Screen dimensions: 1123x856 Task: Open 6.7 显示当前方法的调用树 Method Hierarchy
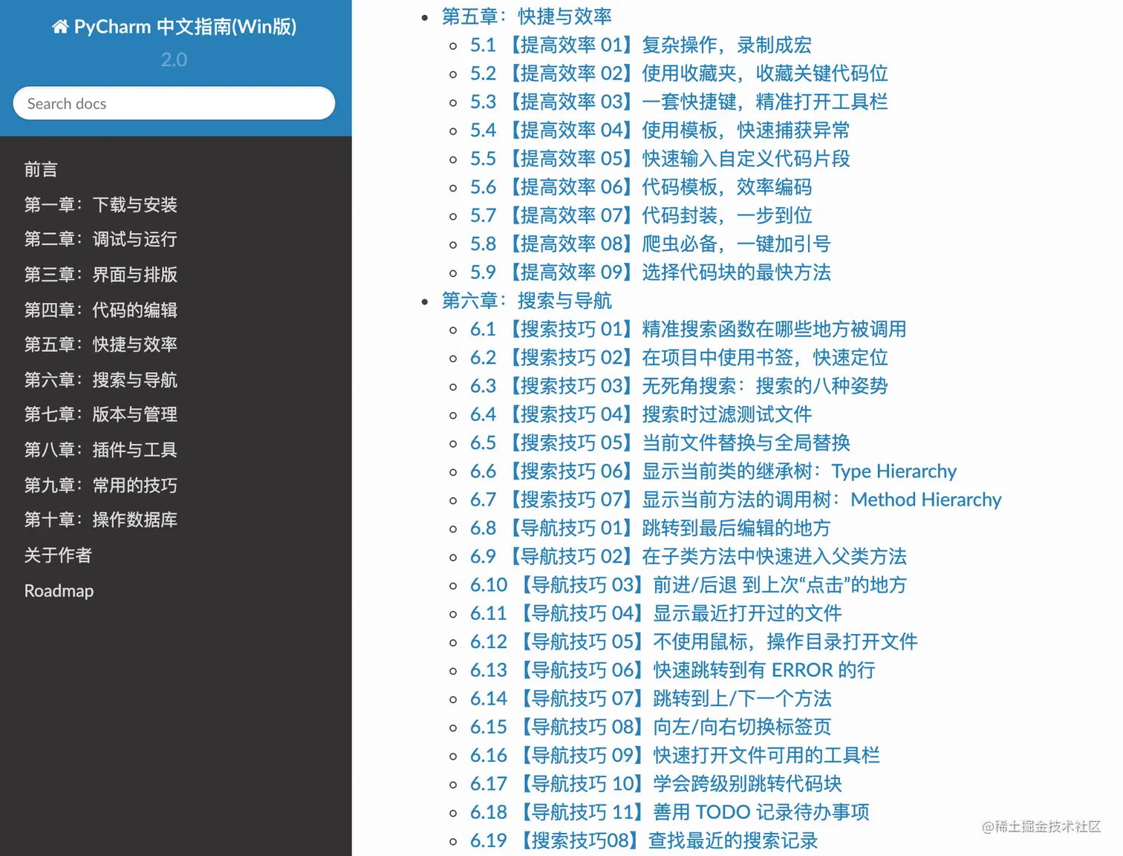736,500
